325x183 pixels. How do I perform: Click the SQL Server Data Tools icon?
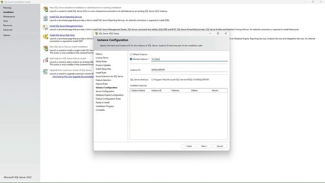(x=46, y=37)
